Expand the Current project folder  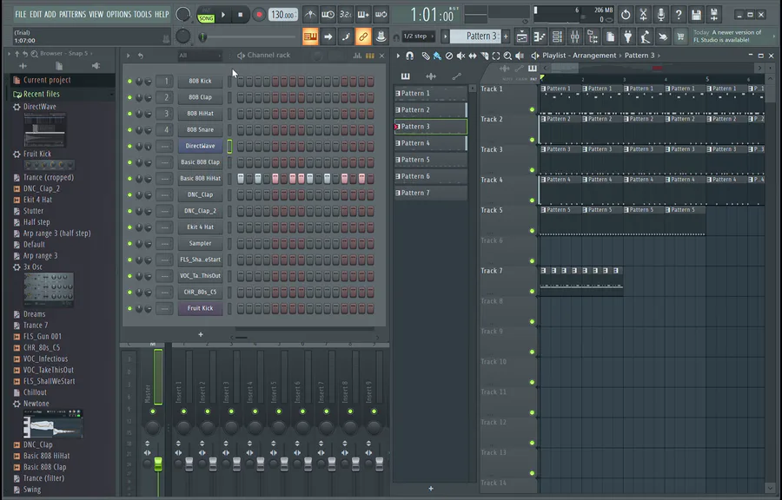63,80
